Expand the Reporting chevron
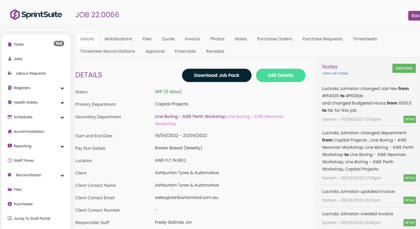This screenshot has height=229, width=420. (62, 146)
